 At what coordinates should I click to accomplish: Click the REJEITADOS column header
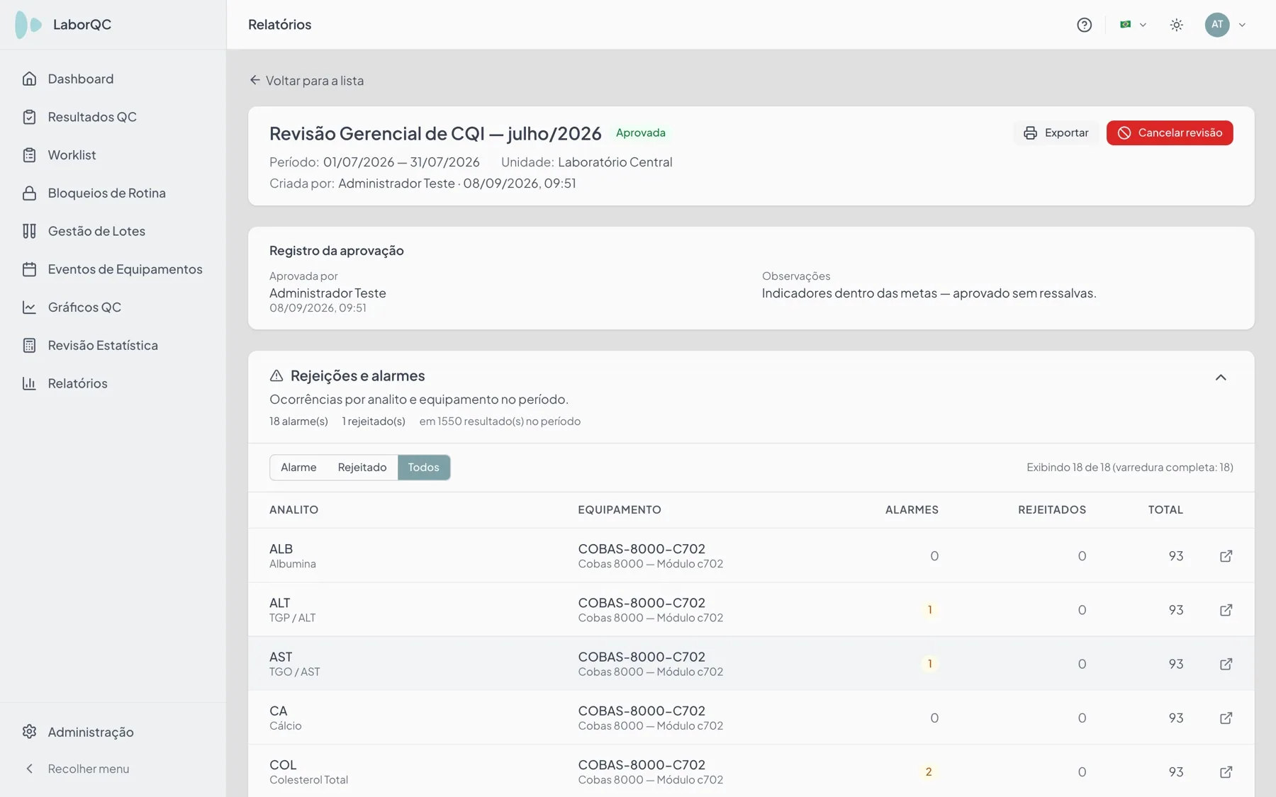[x=1052, y=510]
